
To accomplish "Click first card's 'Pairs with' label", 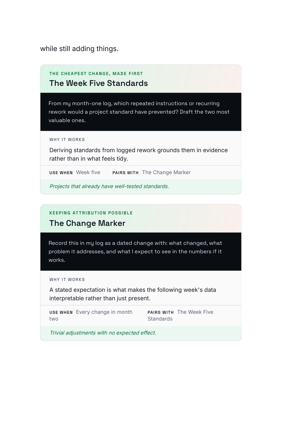I will pyautogui.click(x=126, y=173).
